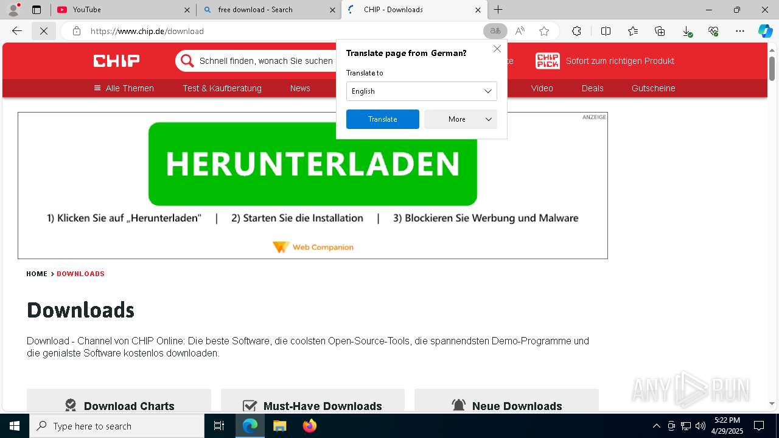Open the Collections icon
779x438 pixels.
660,31
